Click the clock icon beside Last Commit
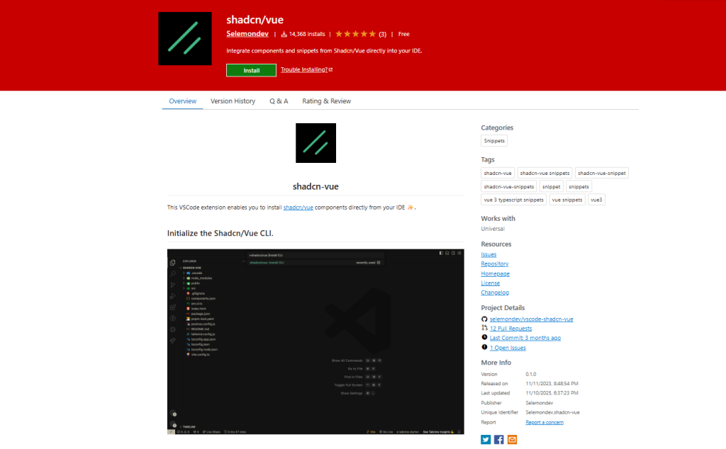Screen dimensions: 726x449 (x=484, y=338)
